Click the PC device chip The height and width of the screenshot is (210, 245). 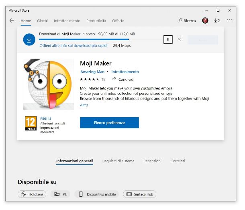coord(61,194)
